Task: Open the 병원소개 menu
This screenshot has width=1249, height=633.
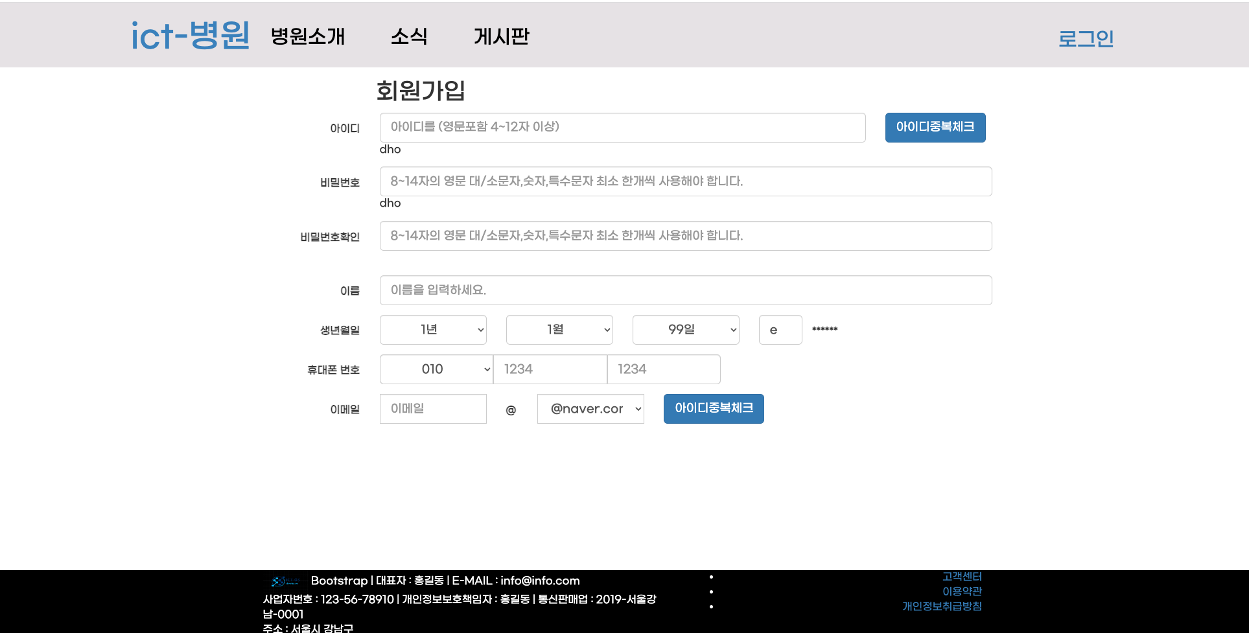Action: [x=308, y=36]
